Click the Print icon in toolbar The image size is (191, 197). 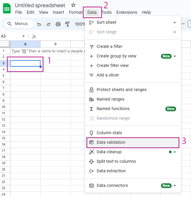58,24
